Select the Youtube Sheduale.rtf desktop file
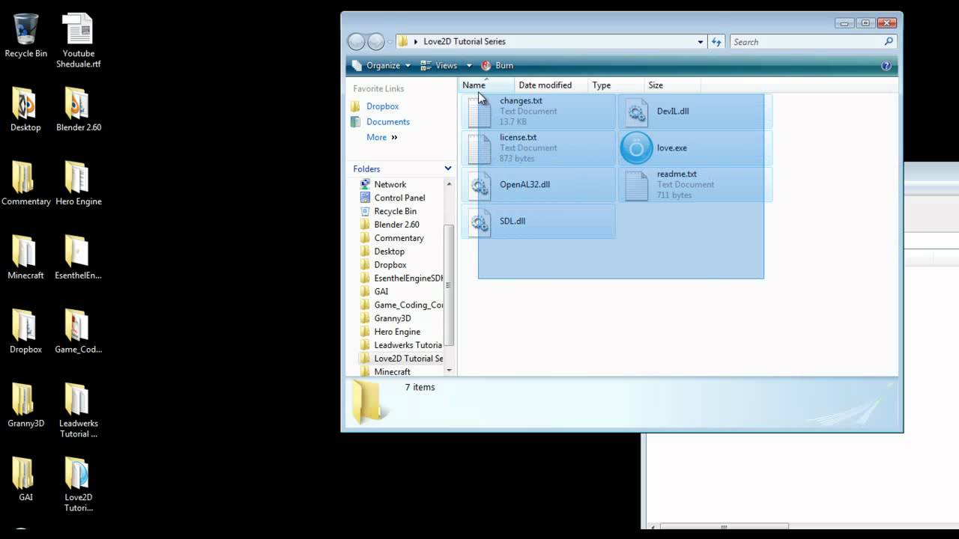The width and height of the screenshot is (959, 539). tap(78, 40)
